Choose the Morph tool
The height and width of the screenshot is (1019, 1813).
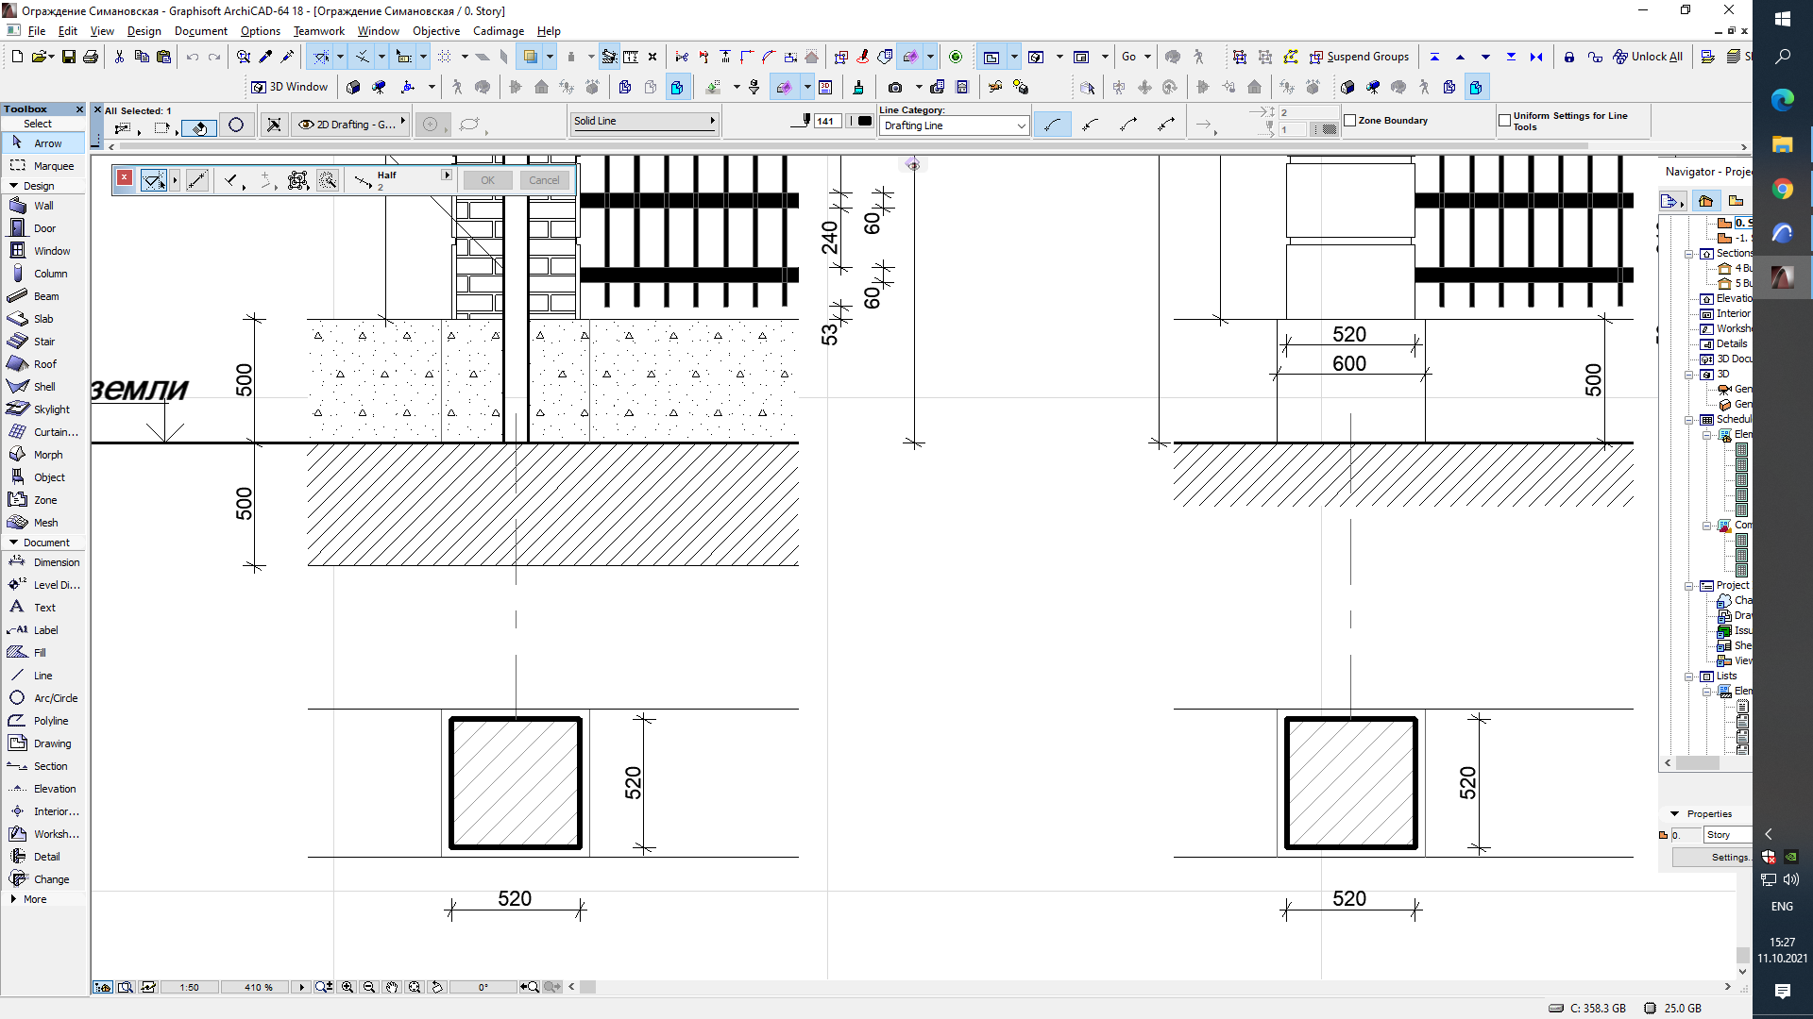pos(43,455)
